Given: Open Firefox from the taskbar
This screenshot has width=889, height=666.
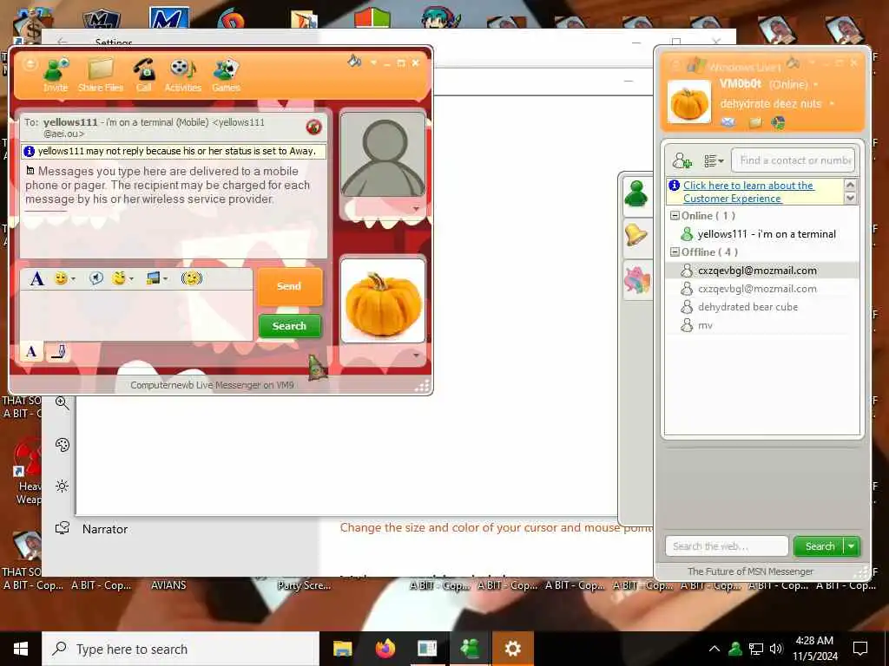Looking at the screenshot, I should point(385,649).
